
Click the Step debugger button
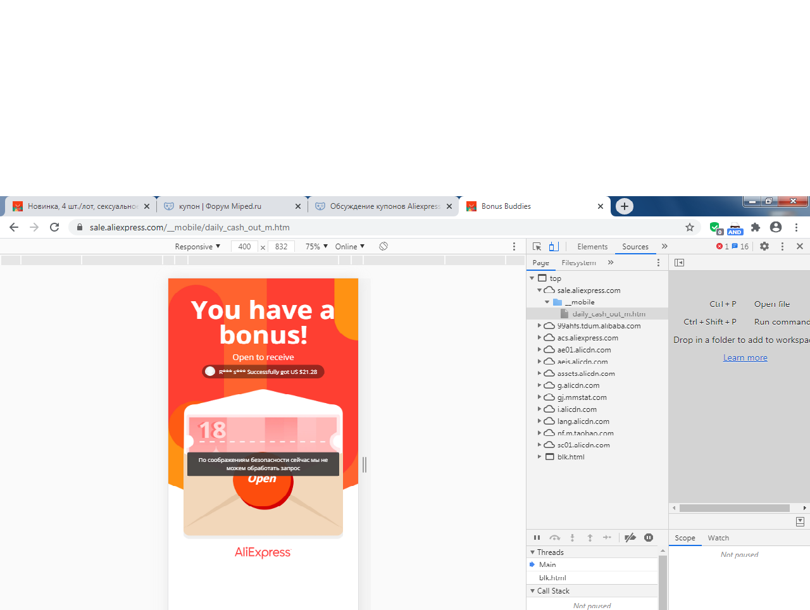coord(607,538)
